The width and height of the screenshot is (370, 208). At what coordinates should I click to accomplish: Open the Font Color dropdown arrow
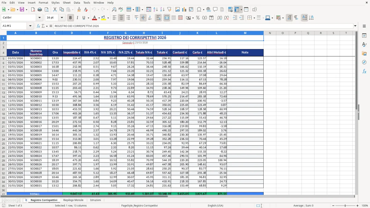click(99, 18)
